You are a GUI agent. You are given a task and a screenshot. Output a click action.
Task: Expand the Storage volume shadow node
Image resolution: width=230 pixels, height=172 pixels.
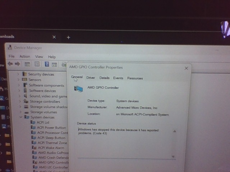point(20,107)
